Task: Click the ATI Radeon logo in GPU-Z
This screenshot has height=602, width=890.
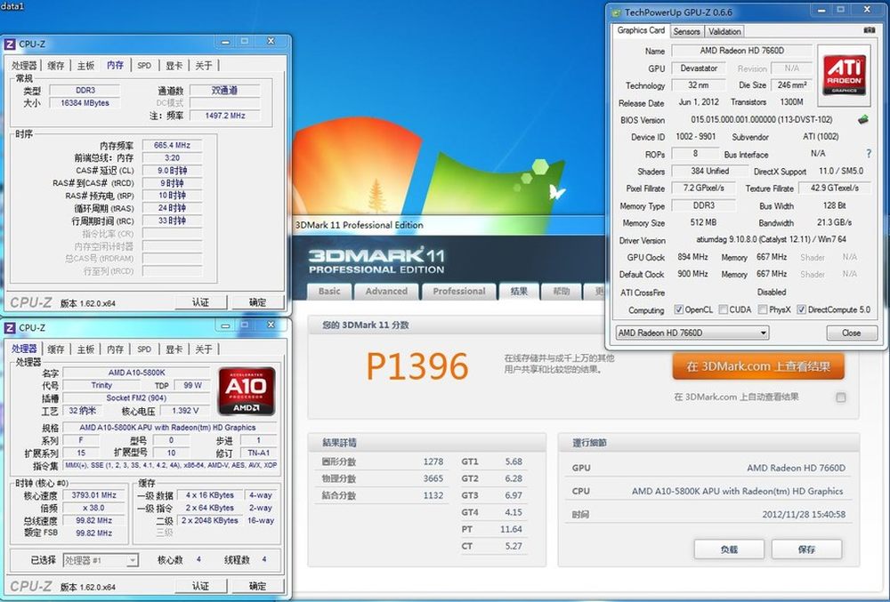Action: click(842, 73)
